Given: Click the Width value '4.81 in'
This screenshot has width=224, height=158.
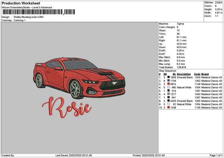Looking at the screenshot, I should click(218, 13).
